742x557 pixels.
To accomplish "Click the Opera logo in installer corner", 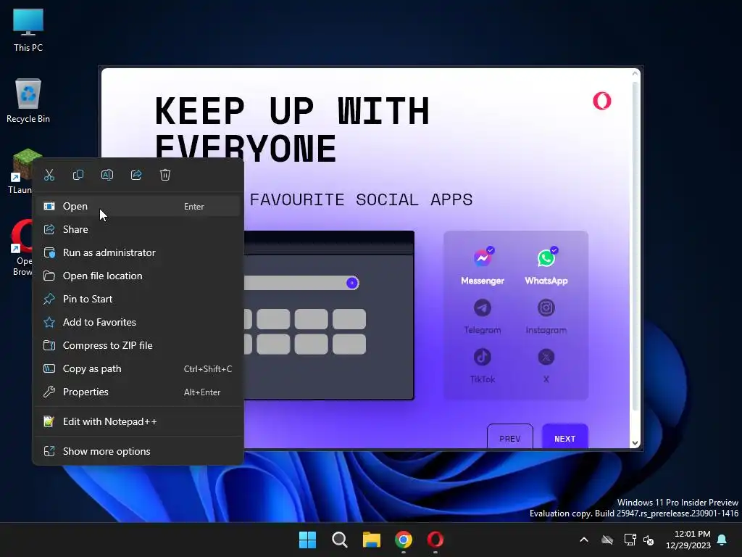I will point(602,100).
